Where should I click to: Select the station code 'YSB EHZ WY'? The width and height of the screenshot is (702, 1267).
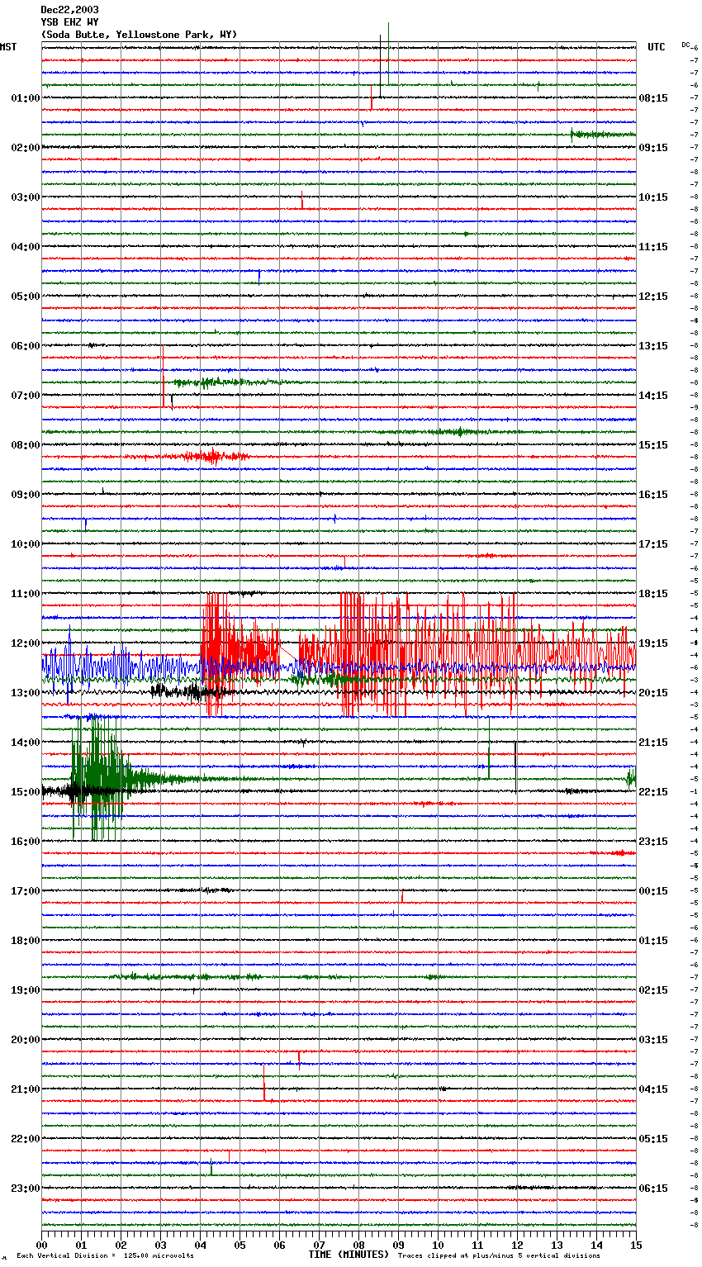[69, 22]
